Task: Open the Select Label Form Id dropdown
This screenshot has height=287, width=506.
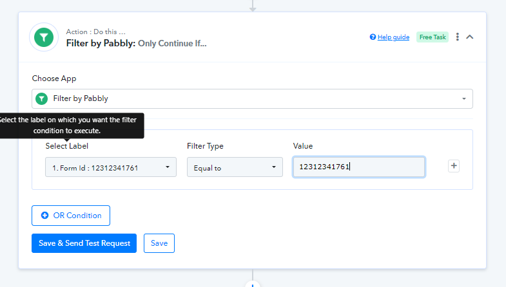Action: (111, 167)
